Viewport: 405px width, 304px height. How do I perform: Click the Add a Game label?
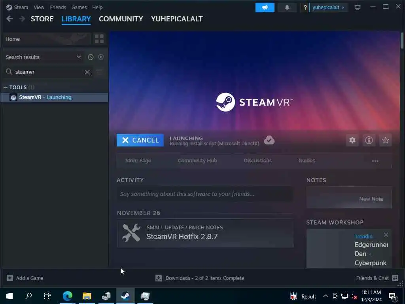point(30,278)
